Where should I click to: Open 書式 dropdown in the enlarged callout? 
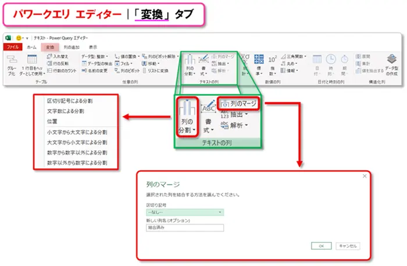[x=208, y=116]
